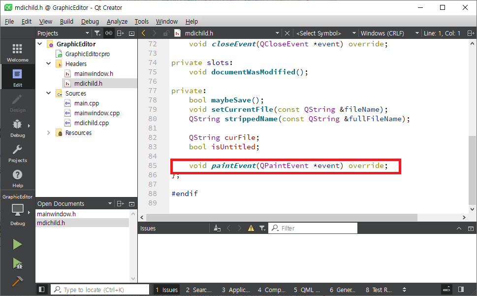Switch to the 1 Issues output tab
477x296 pixels.
(x=166, y=290)
